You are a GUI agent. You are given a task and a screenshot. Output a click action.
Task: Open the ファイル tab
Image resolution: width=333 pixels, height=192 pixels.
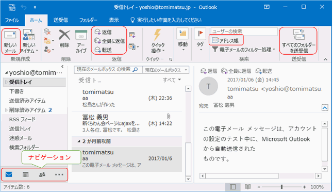point(12,20)
